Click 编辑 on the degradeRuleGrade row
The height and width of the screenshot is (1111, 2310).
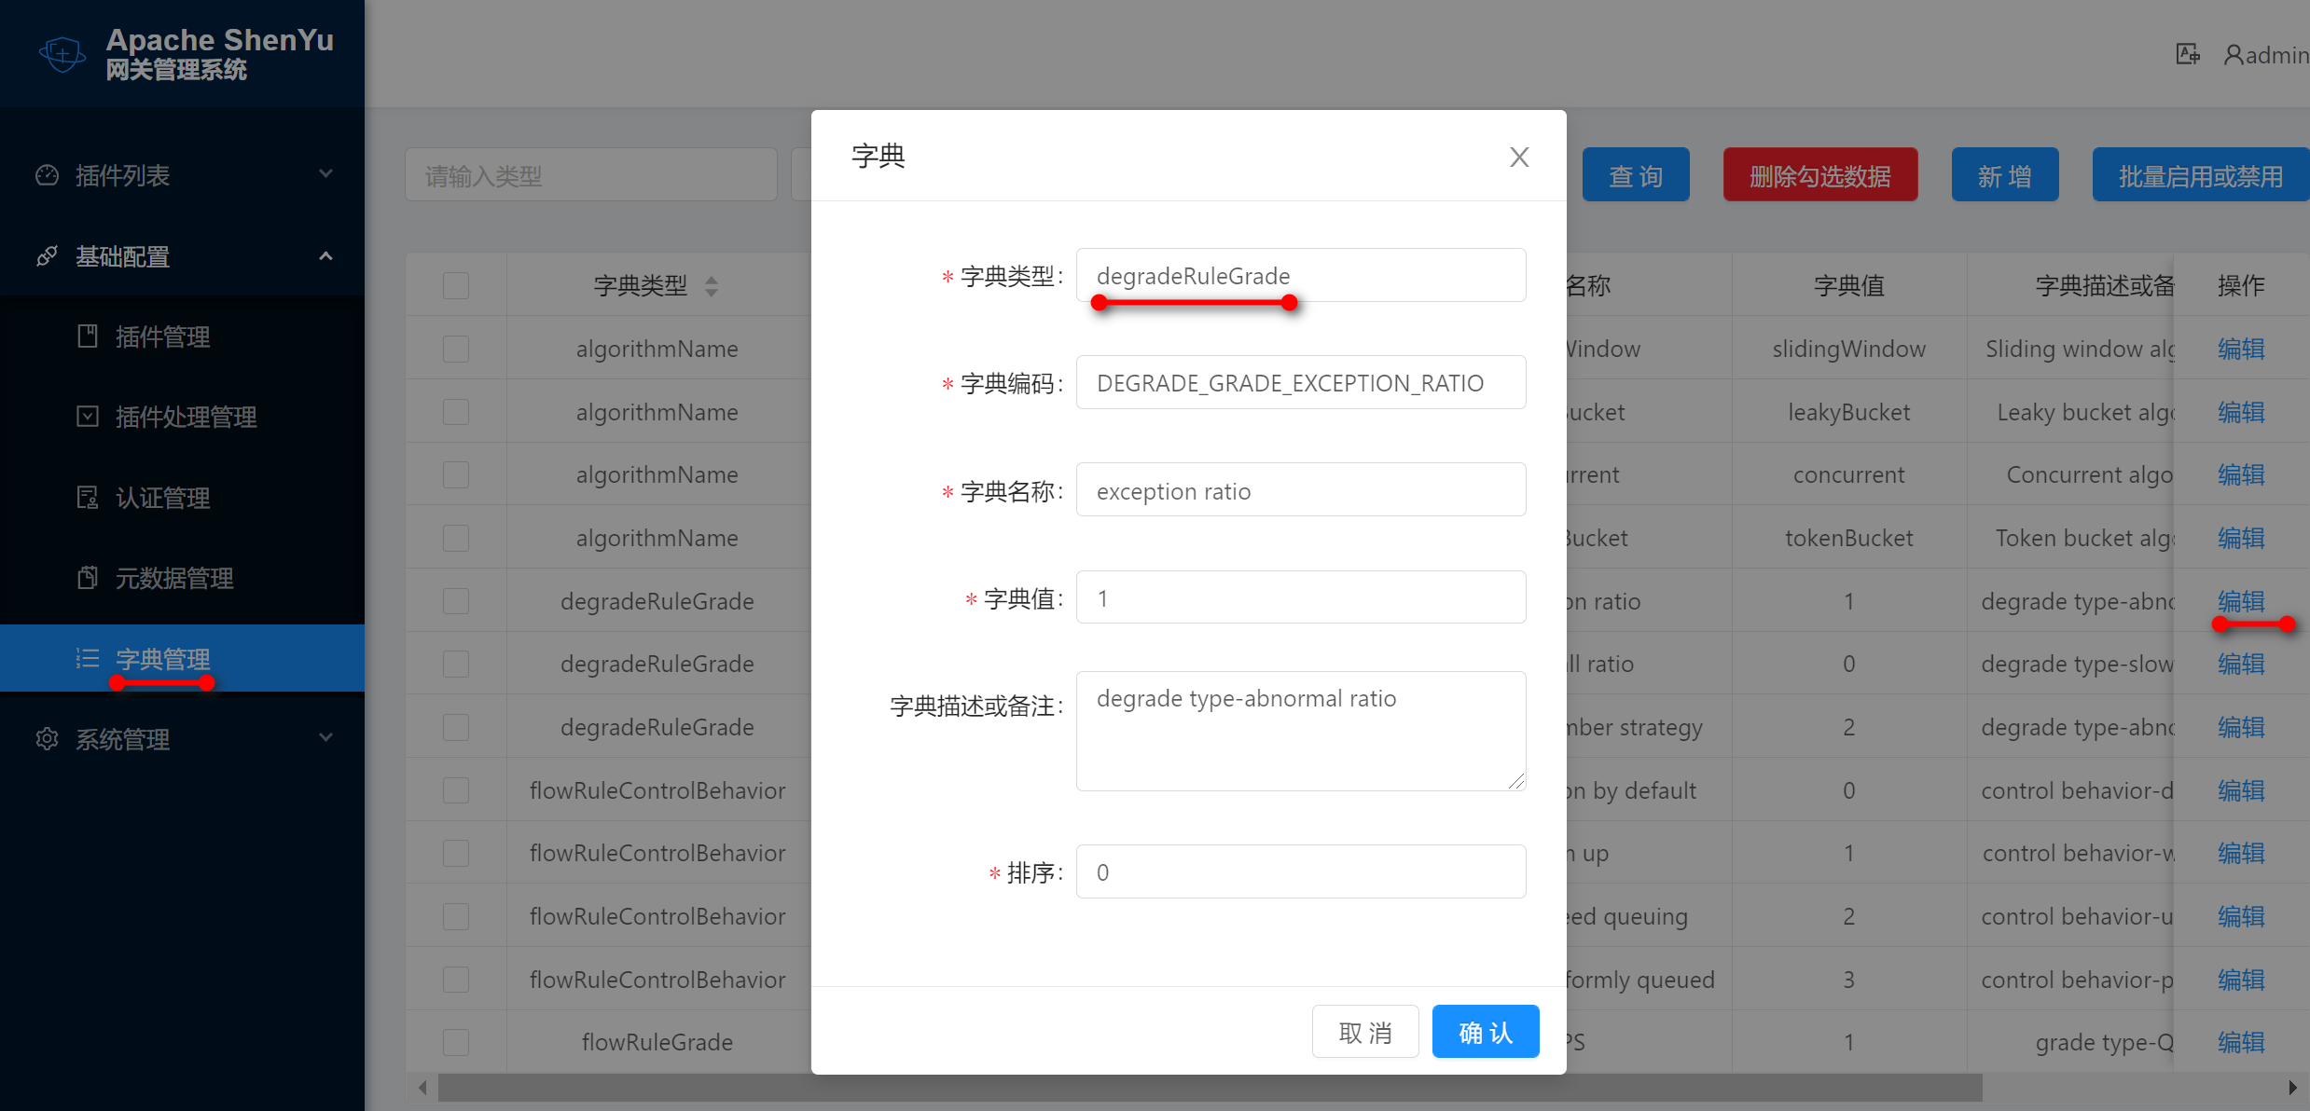coord(2240,601)
